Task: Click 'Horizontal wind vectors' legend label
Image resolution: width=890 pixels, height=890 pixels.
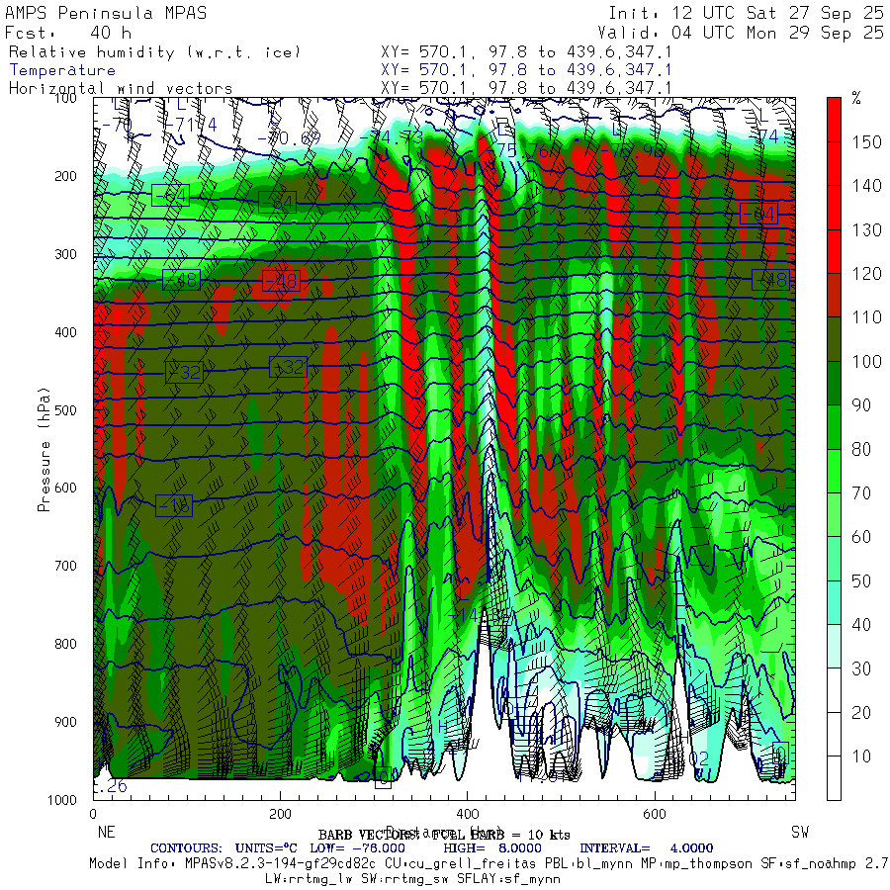Action: click(x=121, y=89)
